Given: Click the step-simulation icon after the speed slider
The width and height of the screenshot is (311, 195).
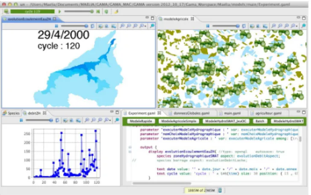Looking at the screenshot, I should 98,11.
